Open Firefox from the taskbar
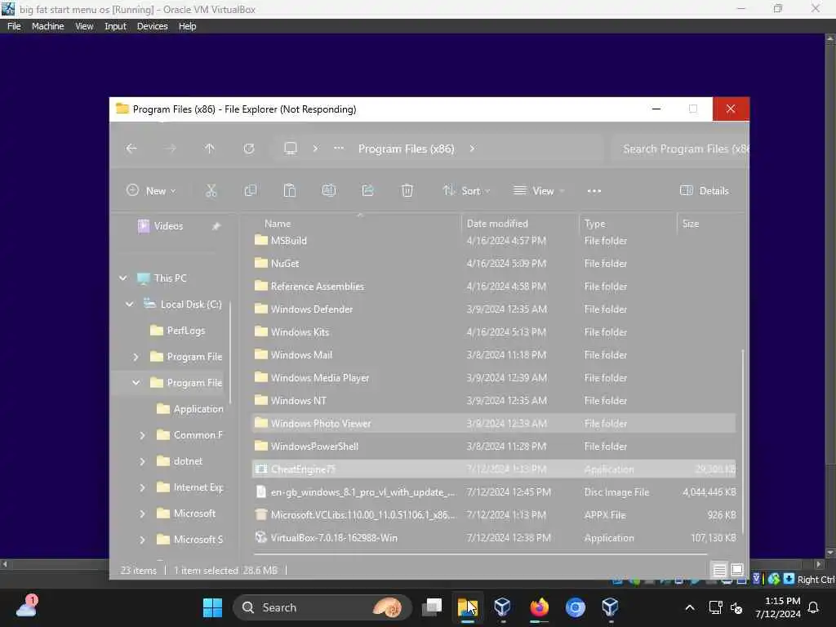Screen dimensions: 836x627 coord(540,607)
